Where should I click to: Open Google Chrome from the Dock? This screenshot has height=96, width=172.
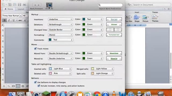(x=97, y=94)
